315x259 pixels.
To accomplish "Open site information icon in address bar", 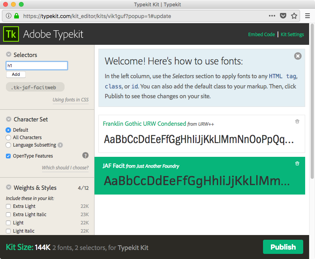I will [8, 16].
